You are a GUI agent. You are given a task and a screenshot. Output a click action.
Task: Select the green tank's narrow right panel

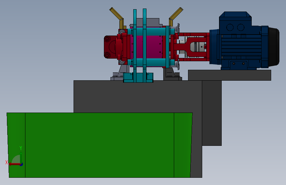(183, 145)
